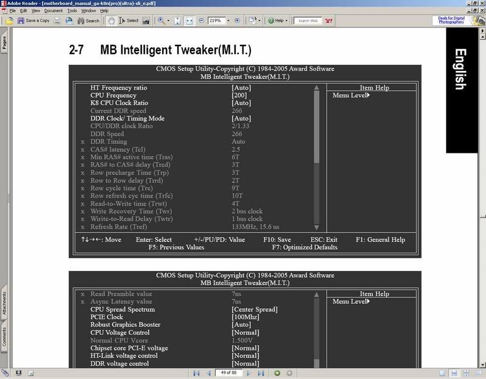Screen dimensions: 486x379
Task: Activate the Select text tool
Action: (129, 21)
